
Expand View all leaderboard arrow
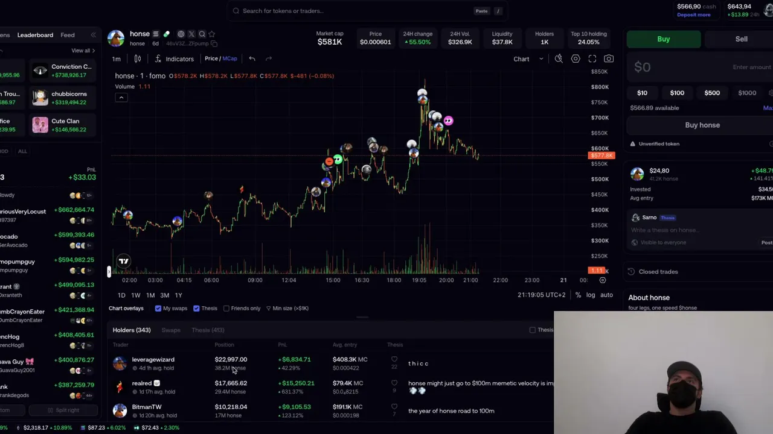[83, 51]
